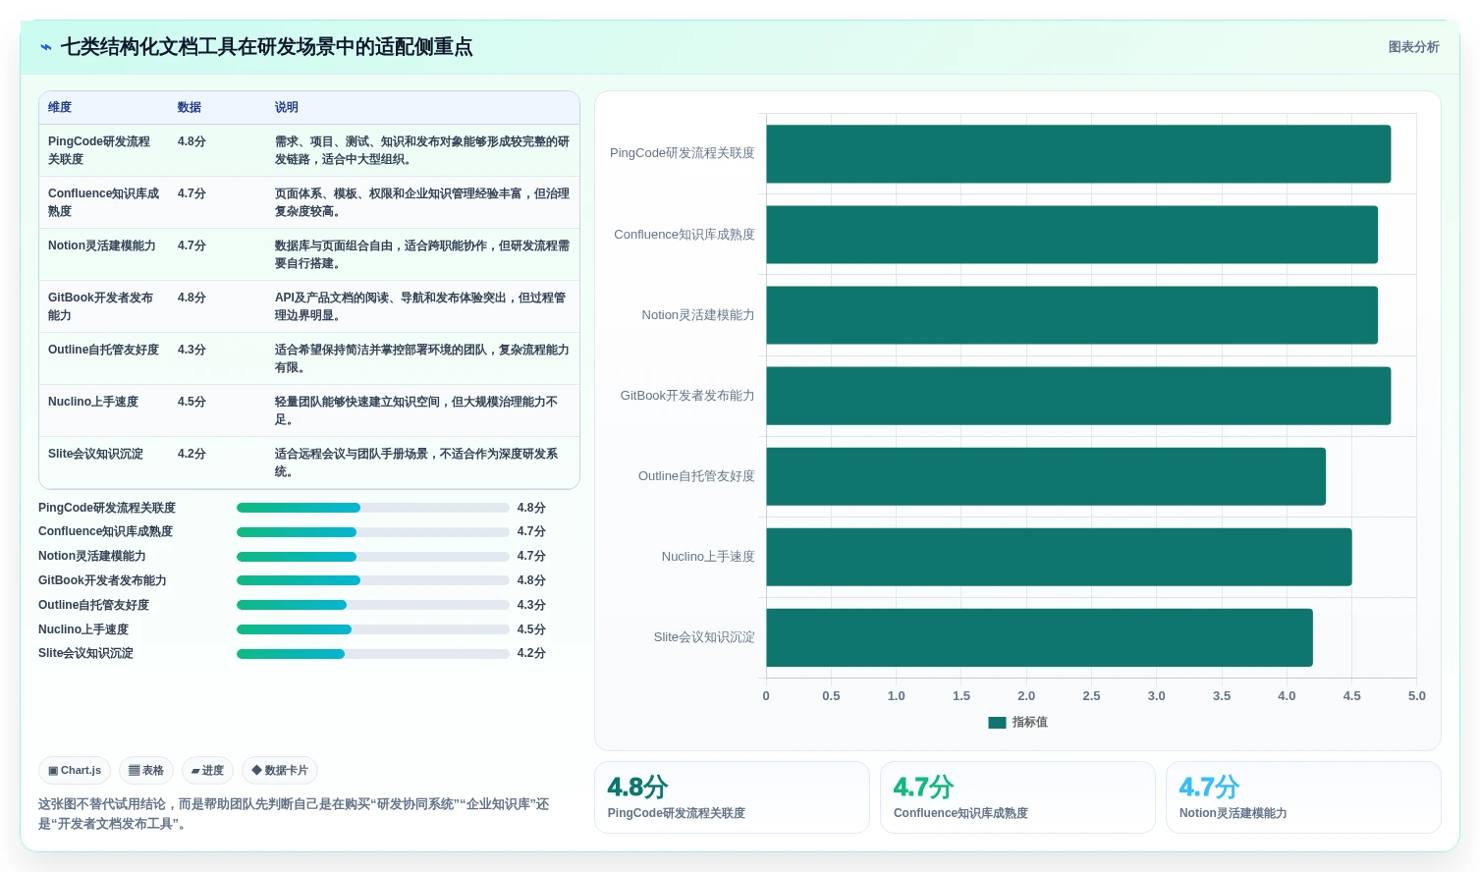1480x872 pixels.
Task: Click the Nuclino上手速度 progress bar
Action: click(373, 629)
